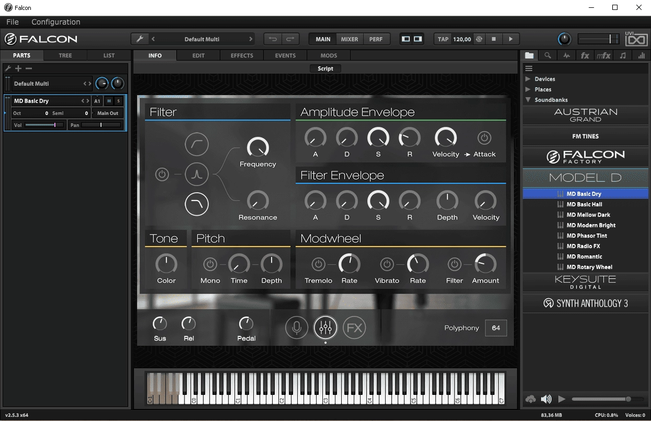
Task: Select the low-pass filter type
Action: [x=196, y=204]
